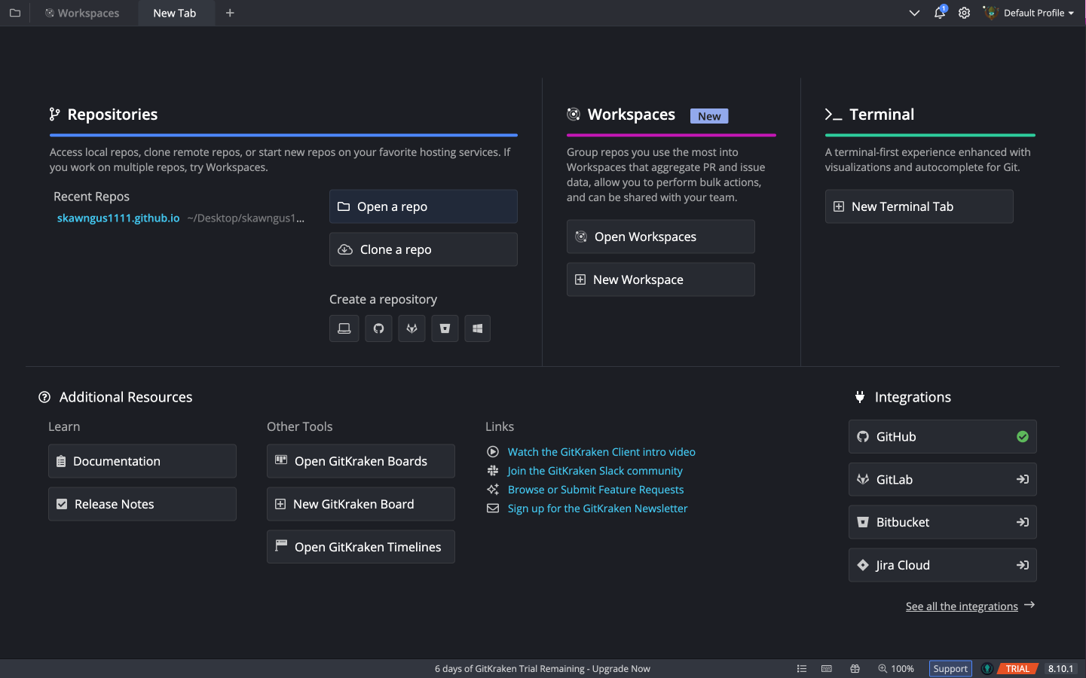1086x678 pixels.
Task: Browse or Submit Feature Requests link
Action: click(595, 490)
